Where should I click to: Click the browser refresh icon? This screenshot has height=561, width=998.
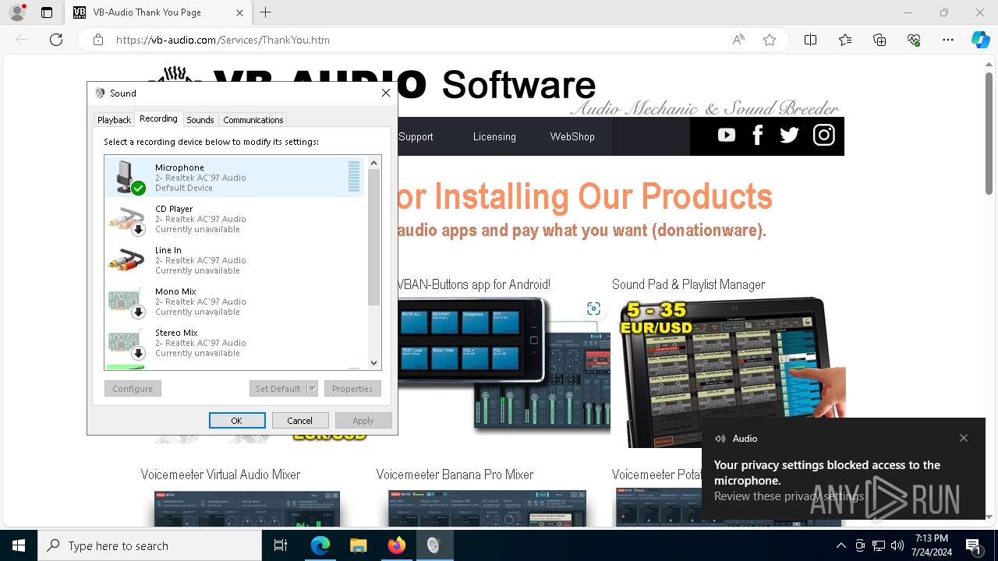(x=56, y=40)
